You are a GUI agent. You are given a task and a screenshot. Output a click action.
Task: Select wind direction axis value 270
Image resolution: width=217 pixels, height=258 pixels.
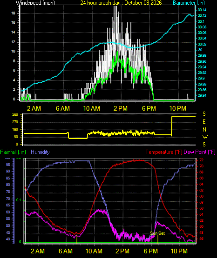(15, 122)
